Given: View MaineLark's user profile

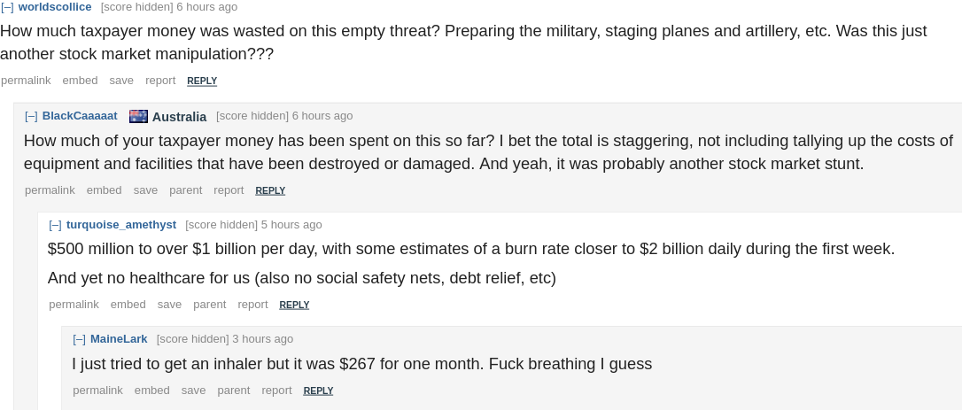Looking at the screenshot, I should tap(119, 339).
